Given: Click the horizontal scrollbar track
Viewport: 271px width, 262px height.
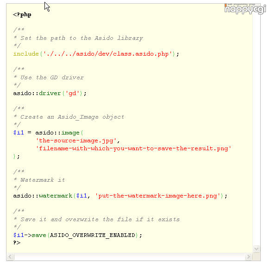Looking at the screenshot, I should pyautogui.click(x=130, y=256).
